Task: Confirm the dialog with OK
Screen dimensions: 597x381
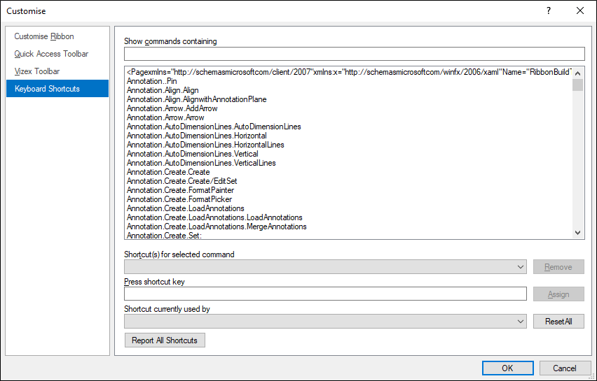Action: (507, 368)
